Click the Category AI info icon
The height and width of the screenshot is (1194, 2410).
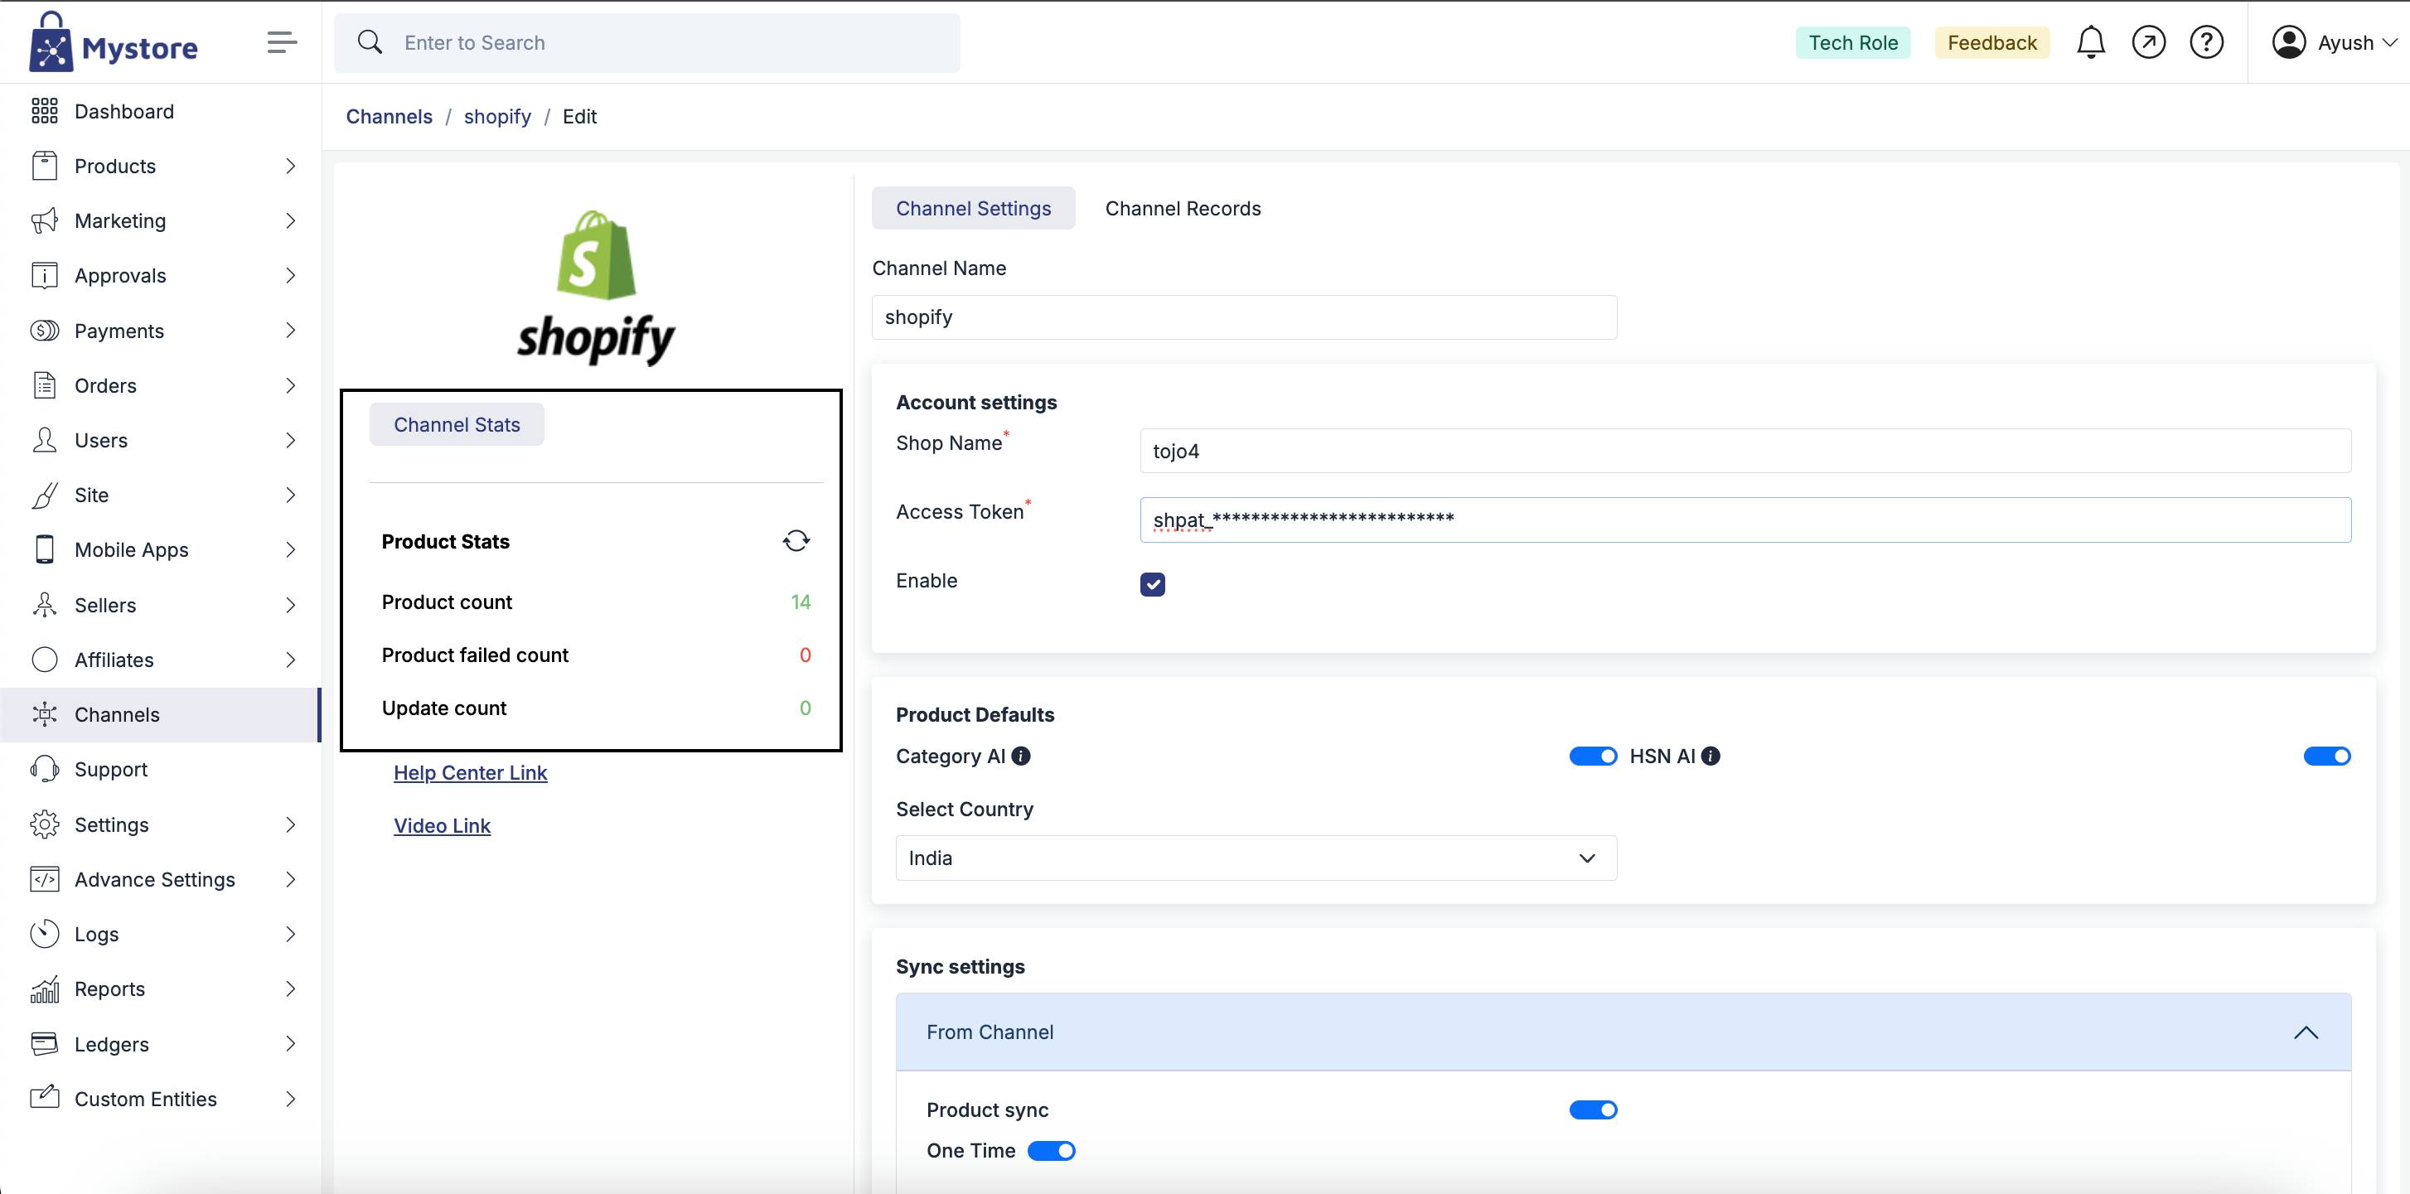1022,756
